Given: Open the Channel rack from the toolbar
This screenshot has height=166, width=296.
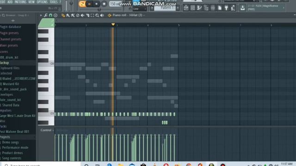Looking at the screenshot, I should [193, 8].
